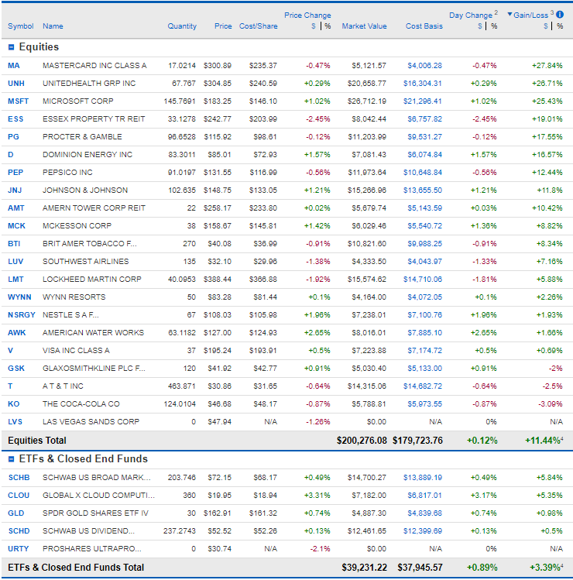The height and width of the screenshot is (580, 573).
Task: Open the LMT symbol link
Action: click(x=15, y=280)
